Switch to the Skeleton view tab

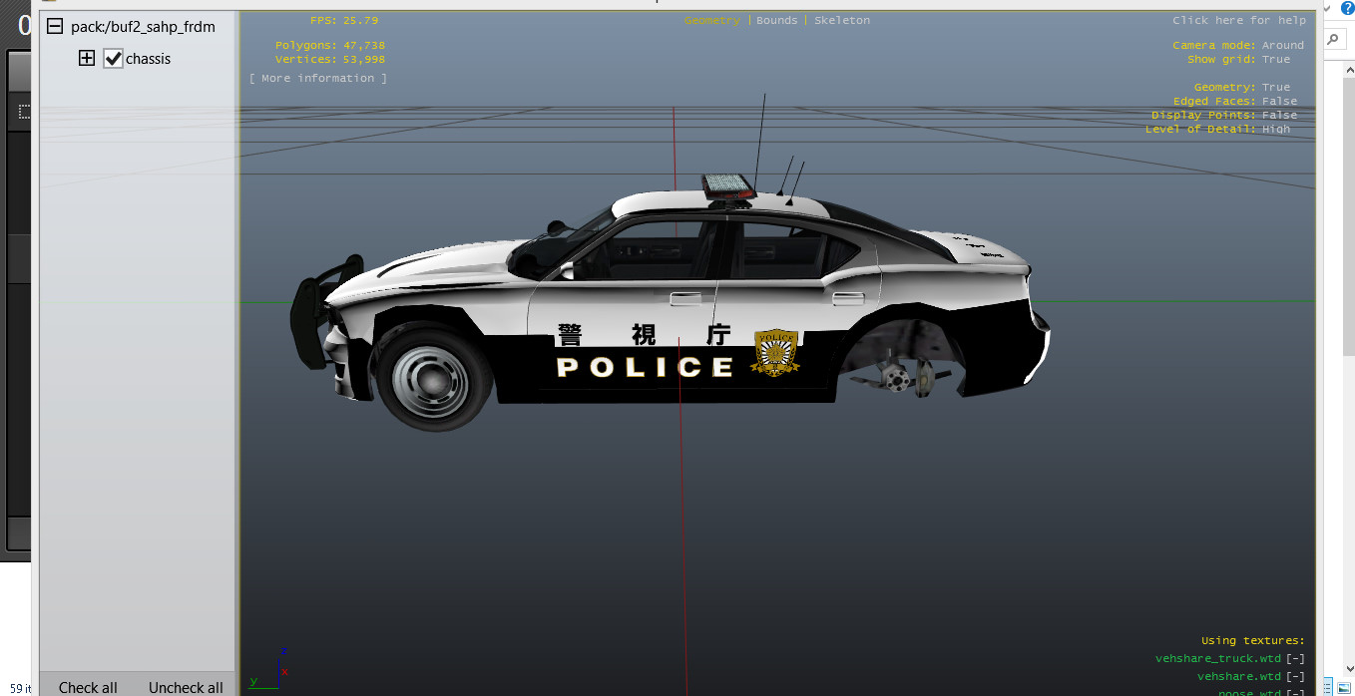841,21
